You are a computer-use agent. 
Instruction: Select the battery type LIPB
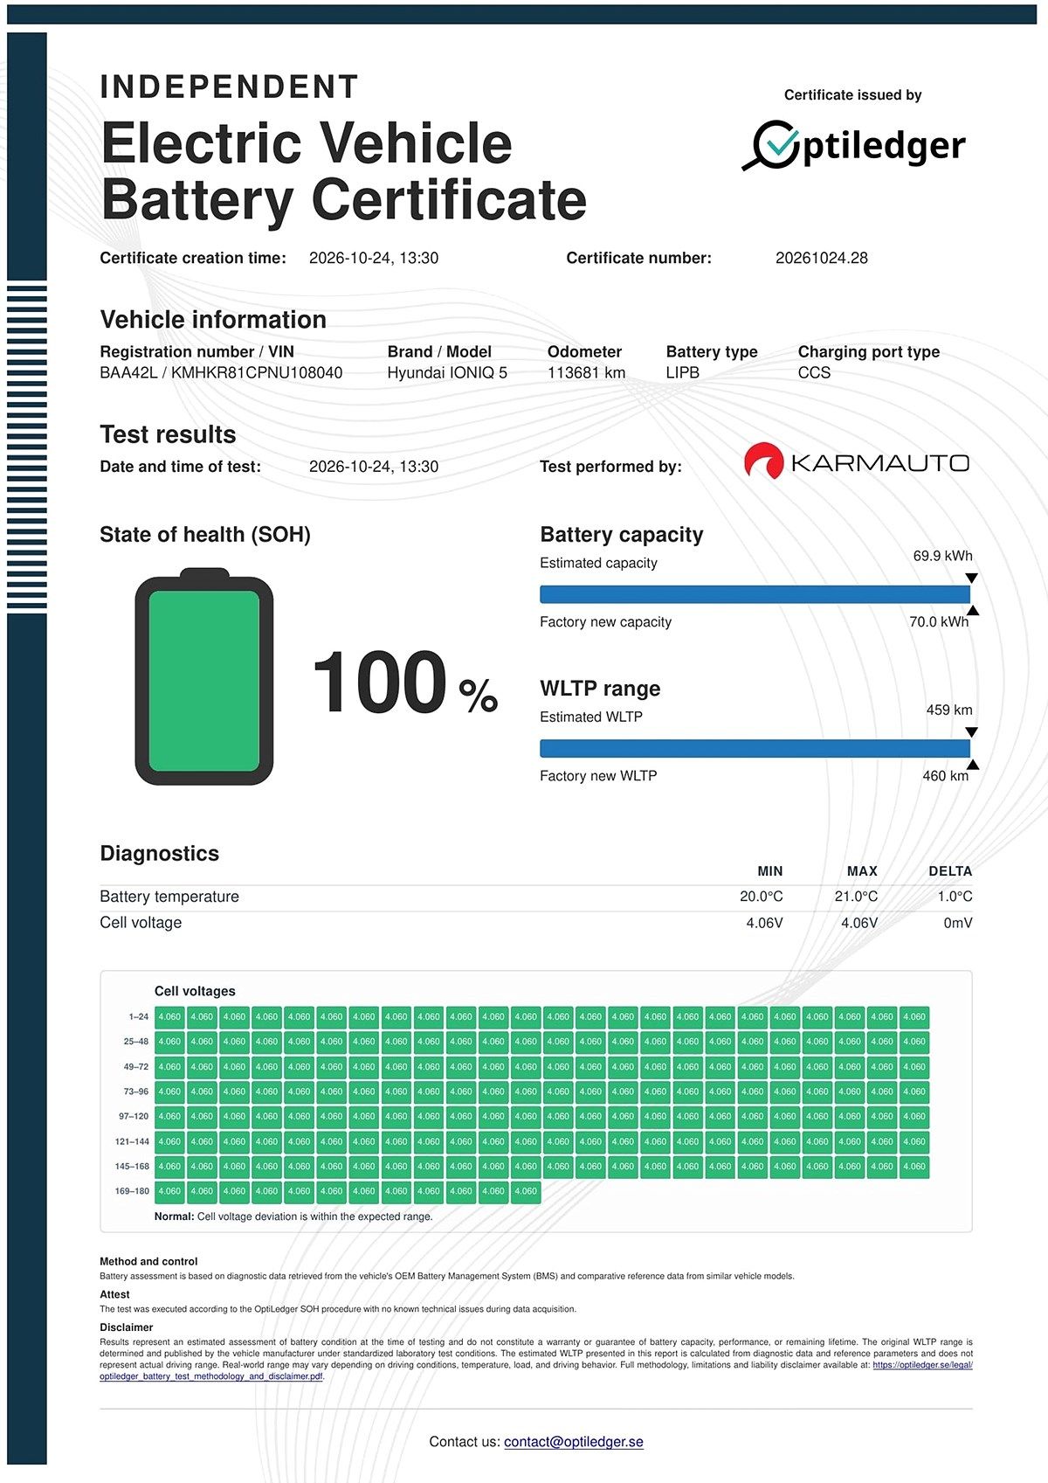[x=683, y=372]
